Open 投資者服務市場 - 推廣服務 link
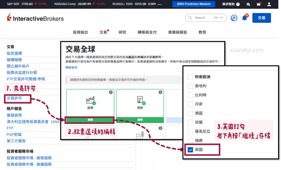The width and height of the screenshot is (281, 170). [29, 165]
